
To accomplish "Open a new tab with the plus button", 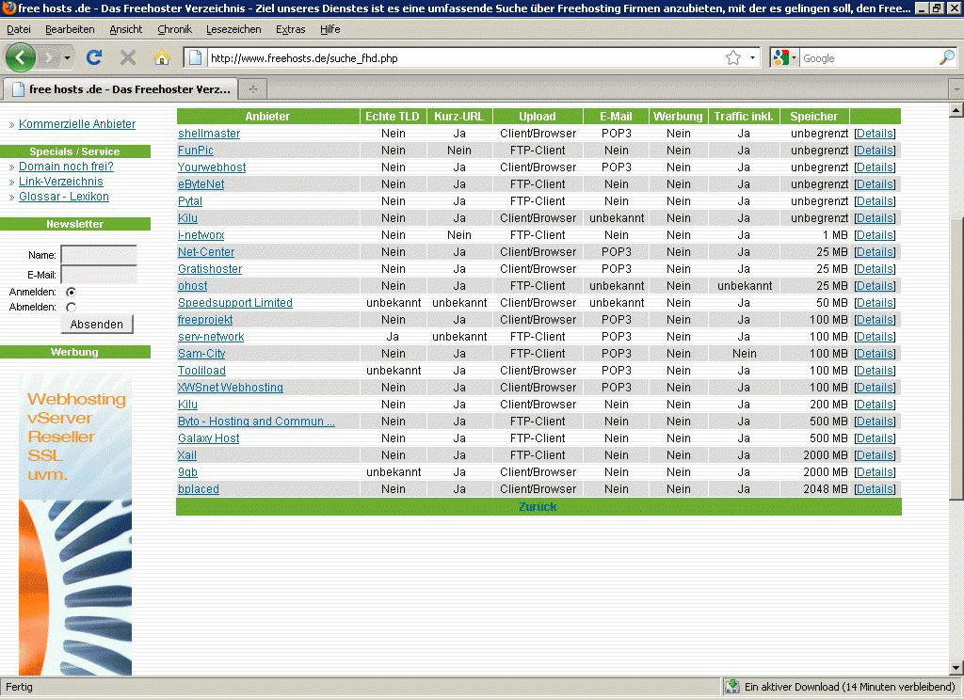I will coord(252,89).
